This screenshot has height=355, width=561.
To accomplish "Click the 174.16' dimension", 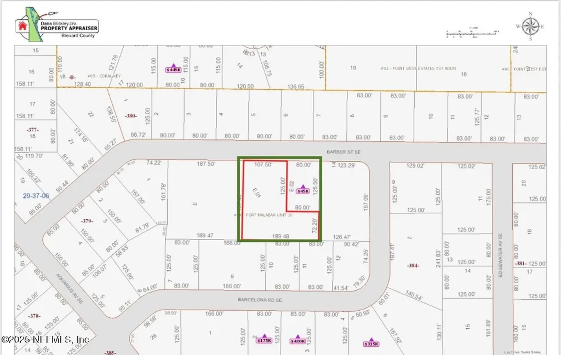I will coord(81,135).
